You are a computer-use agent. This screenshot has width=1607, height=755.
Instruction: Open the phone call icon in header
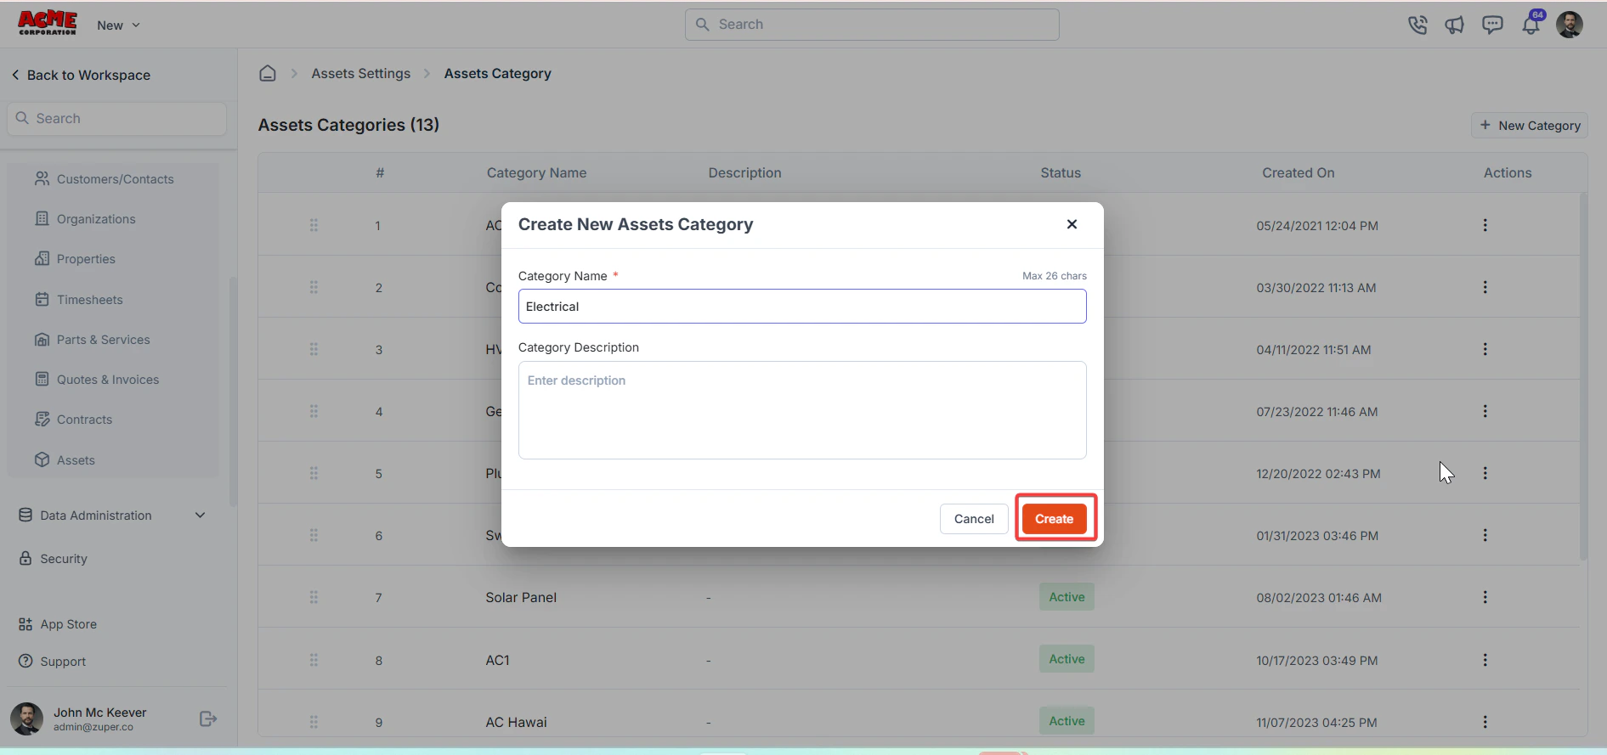(1417, 25)
